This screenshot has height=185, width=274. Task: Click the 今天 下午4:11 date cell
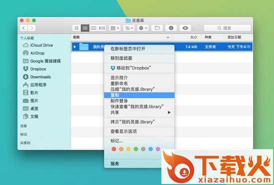[239, 47]
